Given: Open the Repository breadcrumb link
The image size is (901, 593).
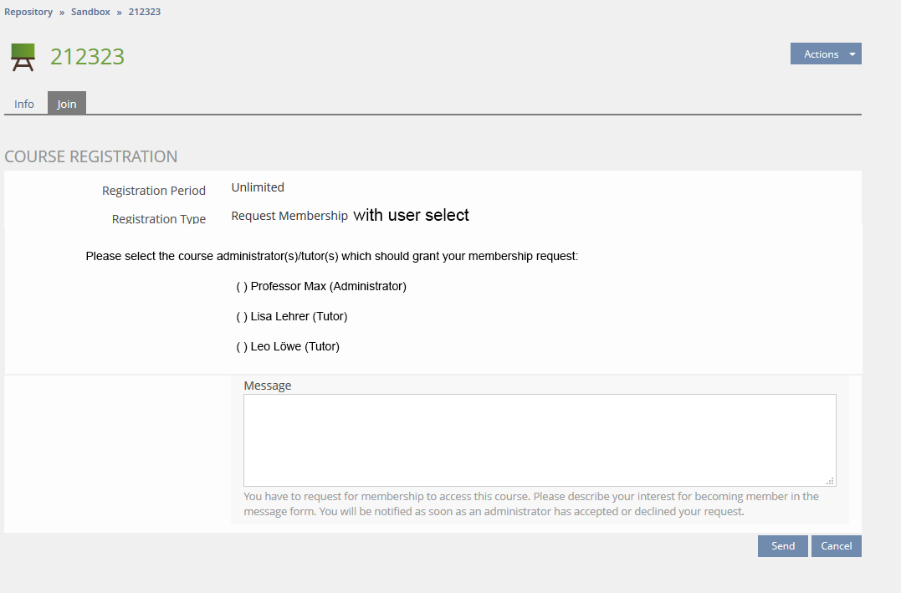Looking at the screenshot, I should [28, 13].
